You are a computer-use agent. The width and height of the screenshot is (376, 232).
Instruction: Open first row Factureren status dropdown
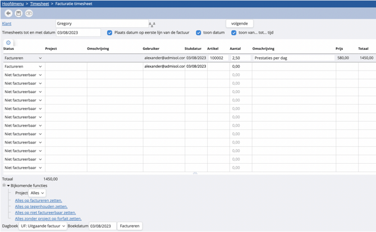[23, 58]
